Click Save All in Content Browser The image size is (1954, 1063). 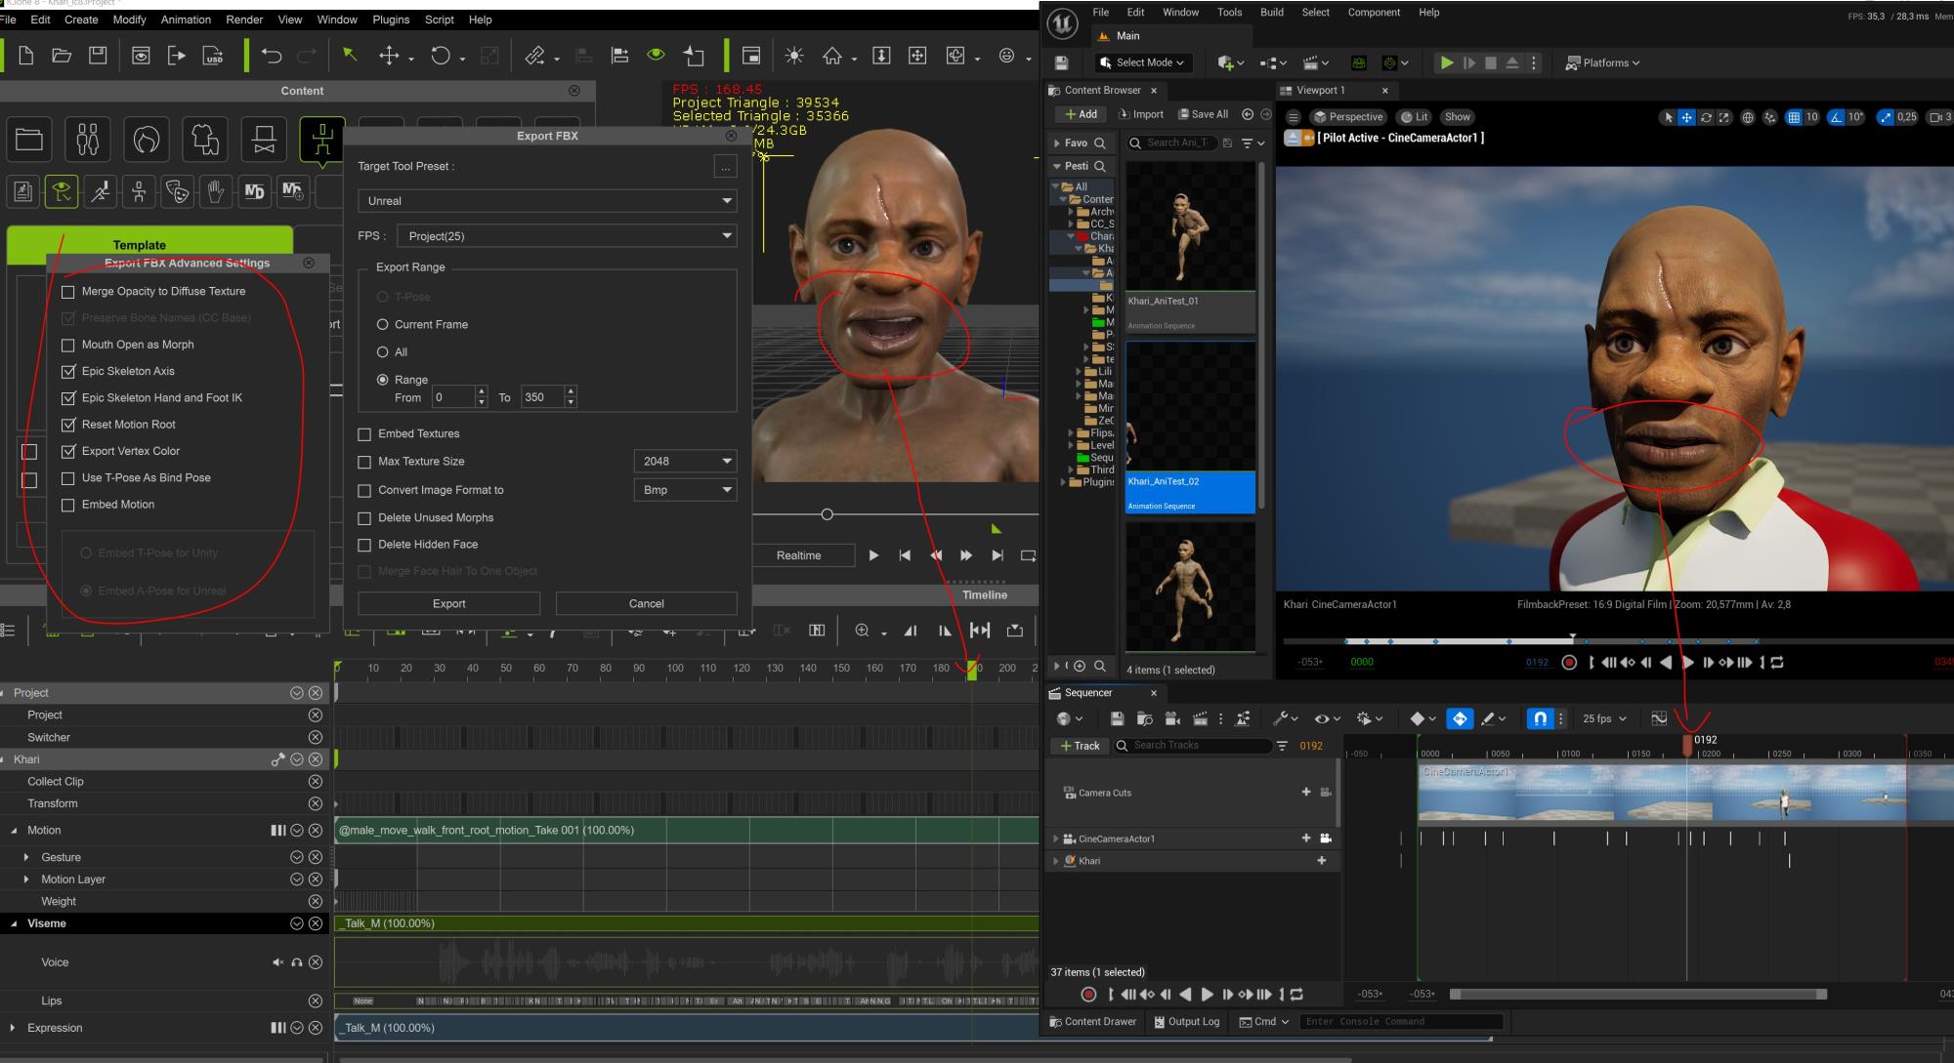pos(1203,114)
